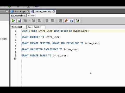Image resolution: width=125 pixels, height=93 pixels.
Task: Select the create_user.sql tab
Action: click(43, 11)
